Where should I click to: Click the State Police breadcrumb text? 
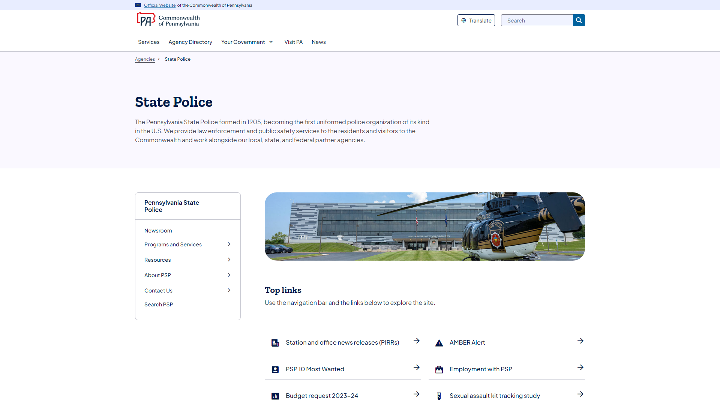coord(178,59)
